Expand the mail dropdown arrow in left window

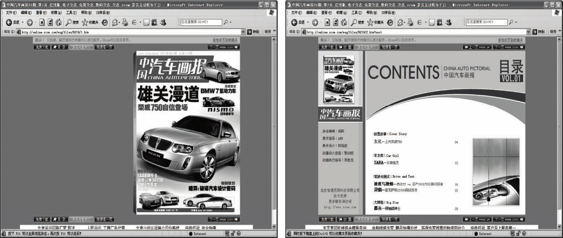(x=119, y=22)
